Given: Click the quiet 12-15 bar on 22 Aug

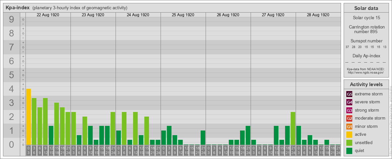Looking at the screenshot, I should pyautogui.click(x=51, y=135).
